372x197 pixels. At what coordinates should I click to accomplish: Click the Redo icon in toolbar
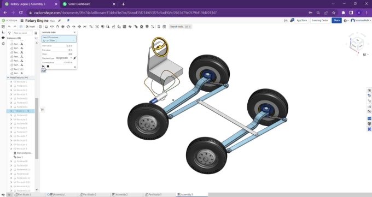(15, 27)
